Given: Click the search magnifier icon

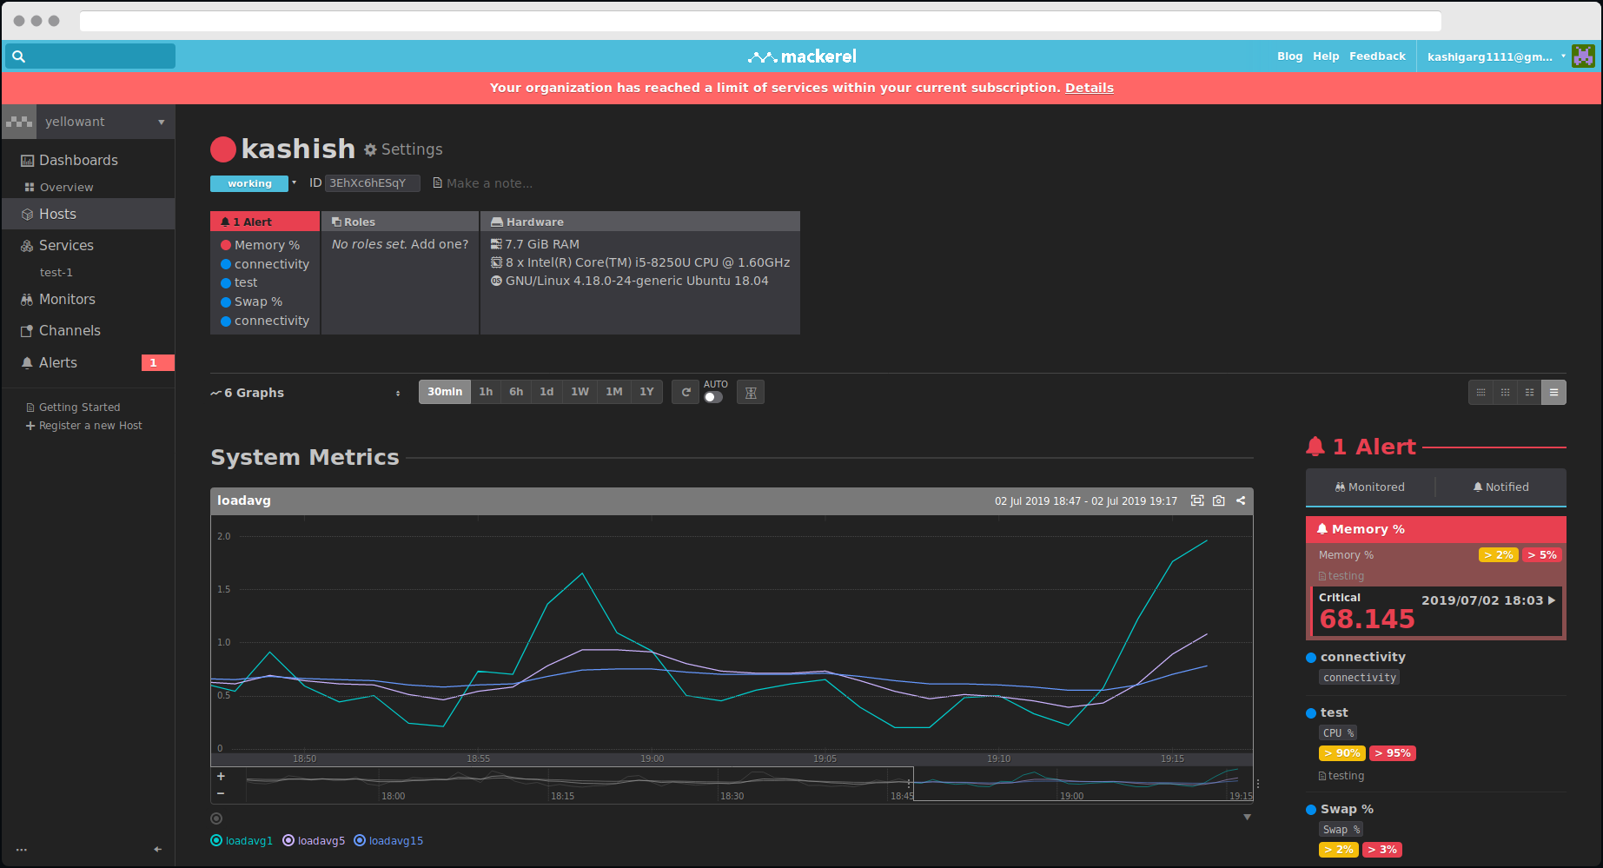Looking at the screenshot, I should point(18,56).
